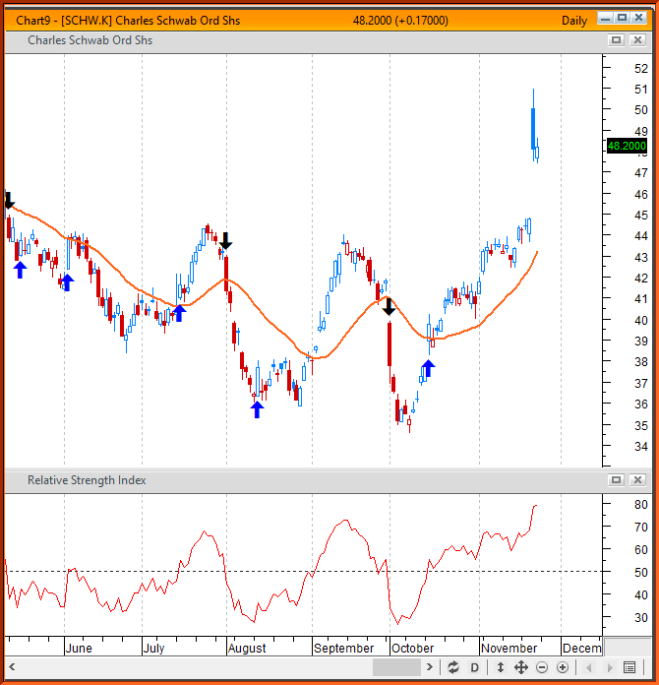
Task: Click the 52 price axis label
Action: (641, 68)
